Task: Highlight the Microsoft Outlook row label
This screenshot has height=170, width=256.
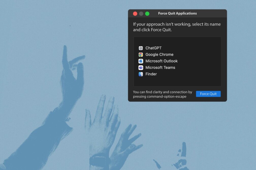Action: coord(162,61)
